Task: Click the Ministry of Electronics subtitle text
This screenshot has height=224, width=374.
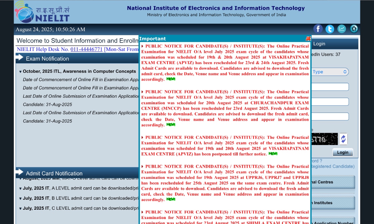Action: (216, 15)
